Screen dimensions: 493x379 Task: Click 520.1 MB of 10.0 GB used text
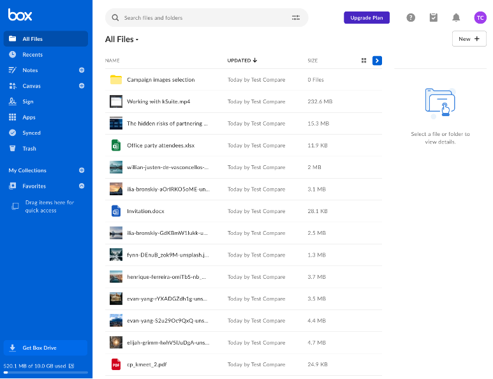click(x=34, y=366)
